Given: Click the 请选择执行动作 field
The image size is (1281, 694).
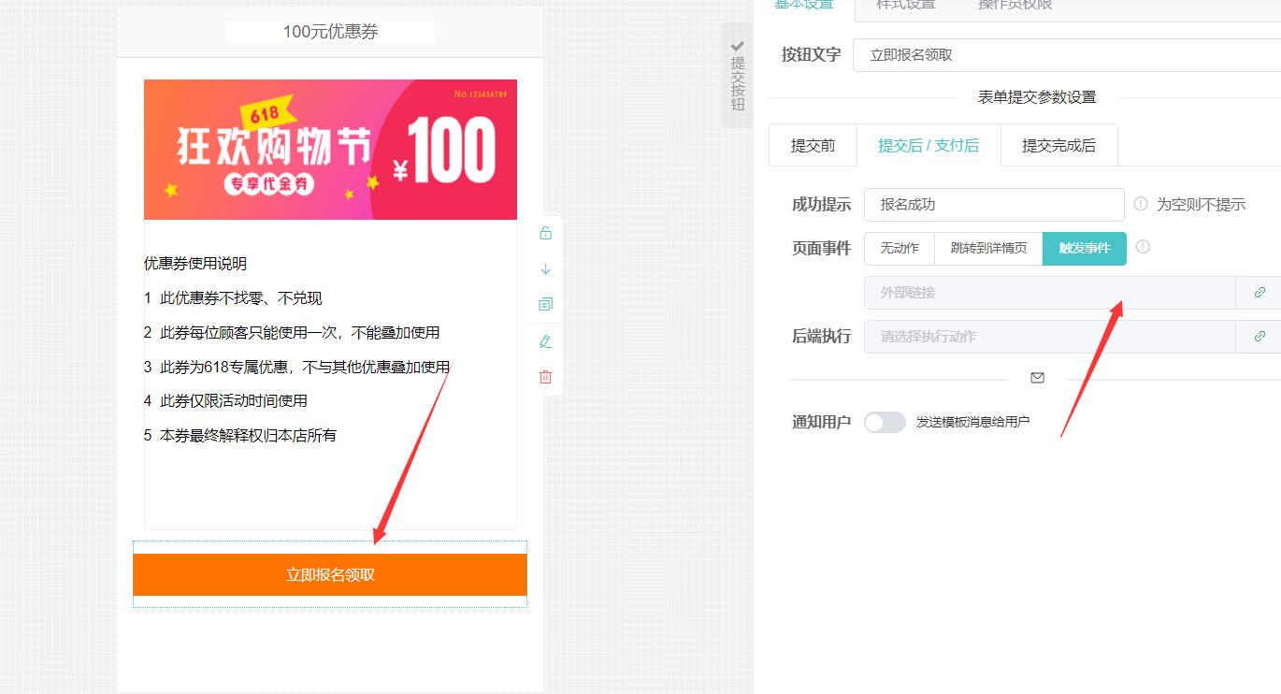Looking at the screenshot, I should (1050, 337).
